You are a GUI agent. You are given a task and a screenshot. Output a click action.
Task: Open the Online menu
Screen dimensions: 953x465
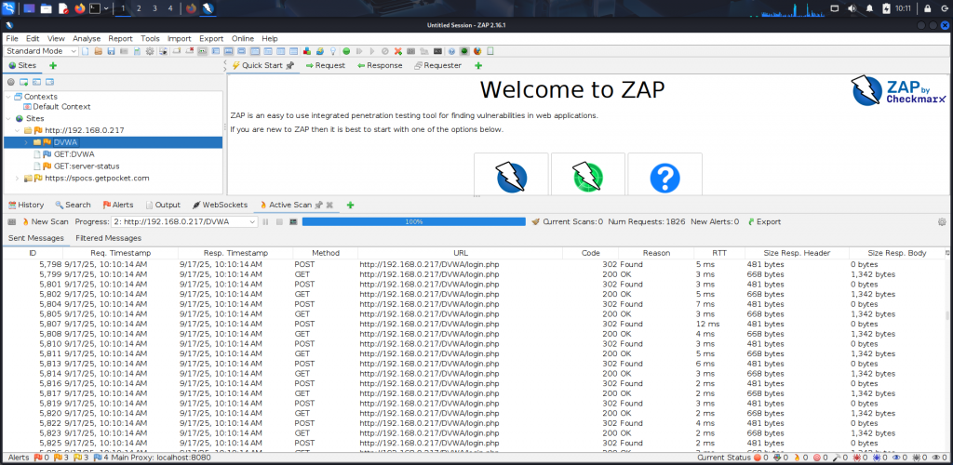pos(243,38)
